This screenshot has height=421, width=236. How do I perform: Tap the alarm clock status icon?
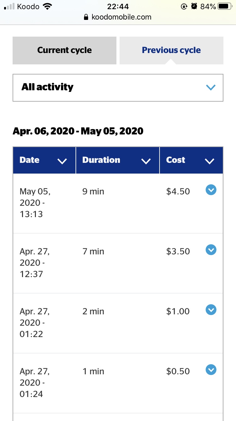pos(194,6)
